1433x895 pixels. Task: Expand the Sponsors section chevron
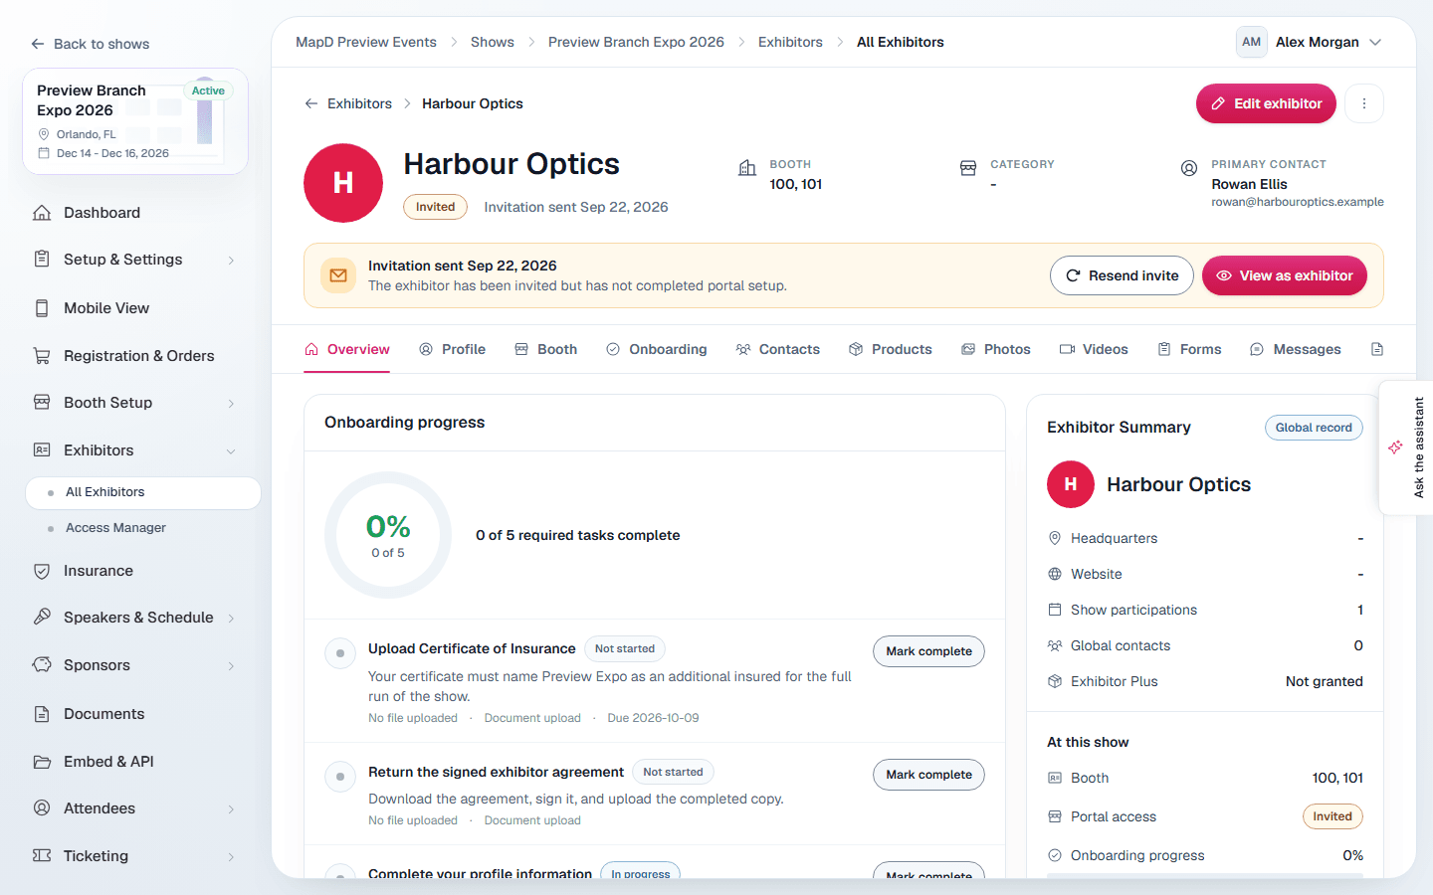click(x=231, y=666)
